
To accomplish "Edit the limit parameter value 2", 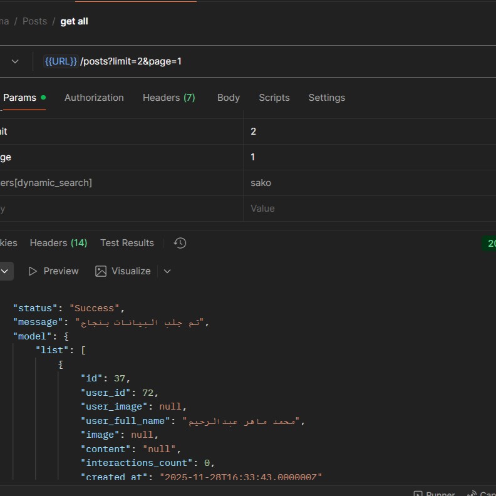I will pos(253,132).
